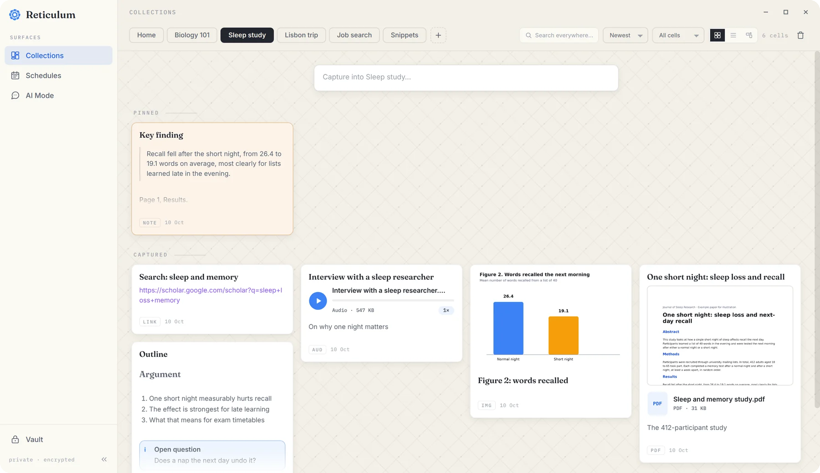
Task: Switch to the Lisbon trip tab
Action: (301, 35)
